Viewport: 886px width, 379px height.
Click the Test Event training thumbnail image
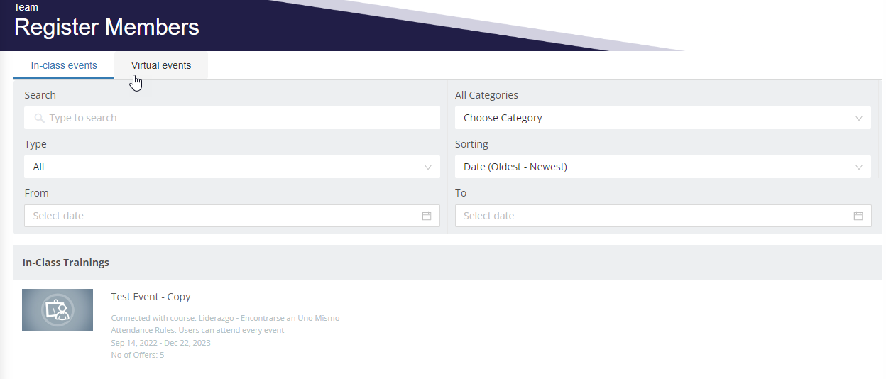[x=58, y=309]
